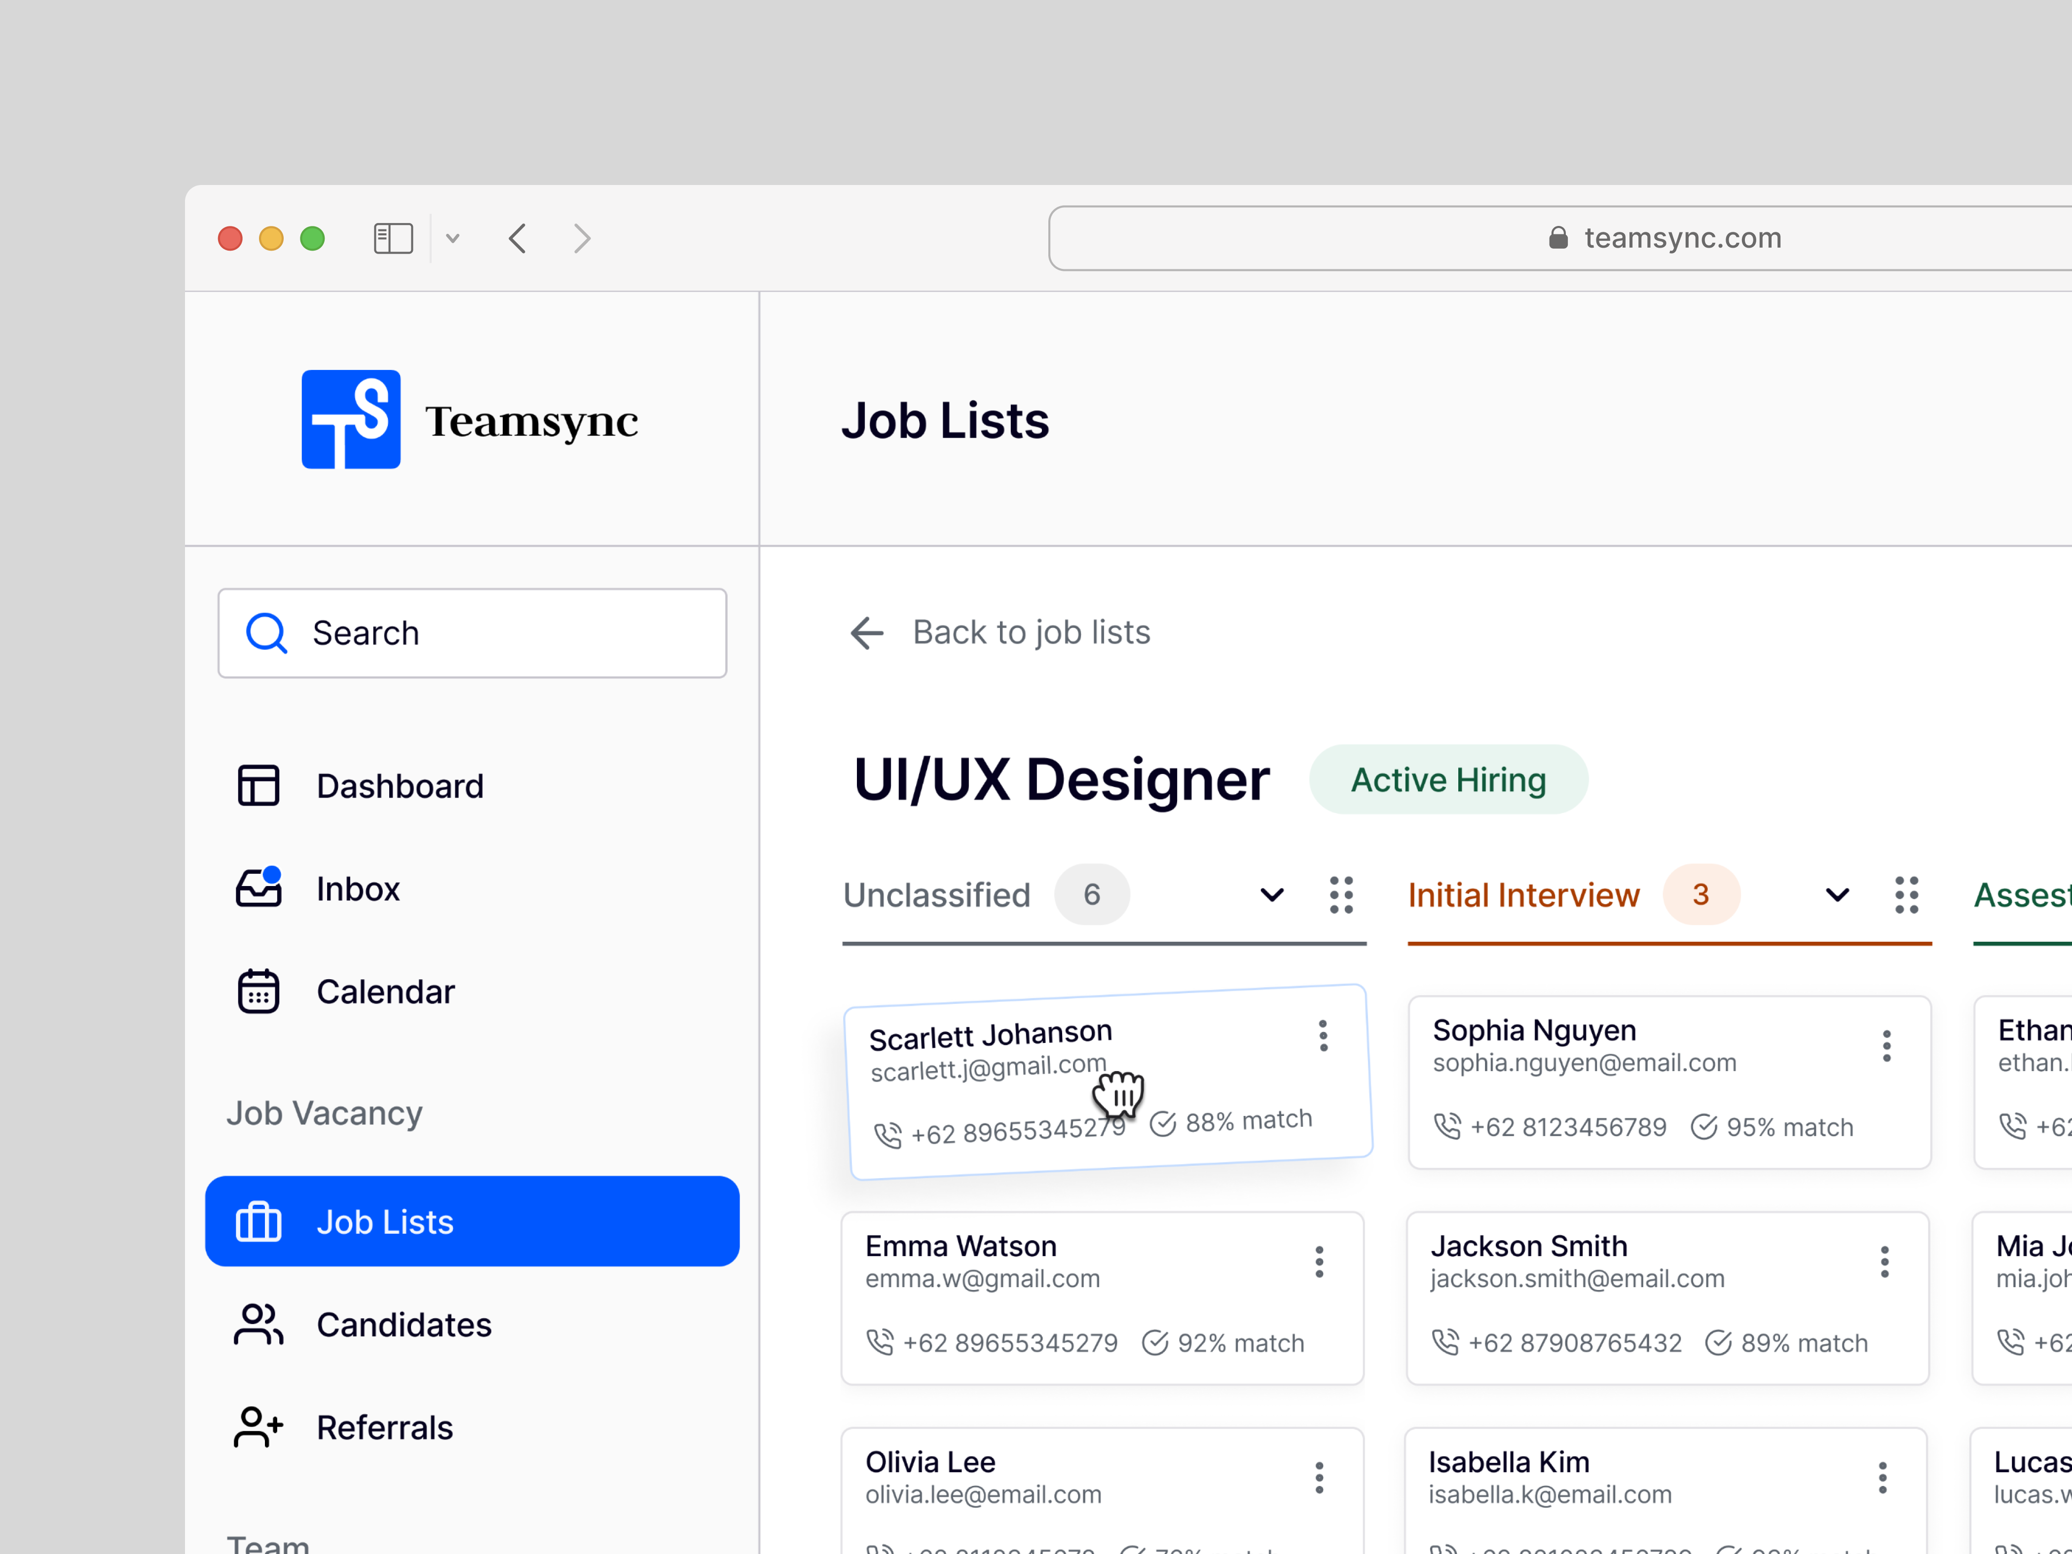Click the Dashboard layout icon

pyautogui.click(x=259, y=785)
